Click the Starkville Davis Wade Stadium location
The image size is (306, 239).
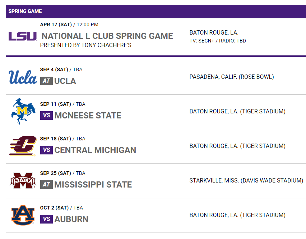click(x=246, y=180)
